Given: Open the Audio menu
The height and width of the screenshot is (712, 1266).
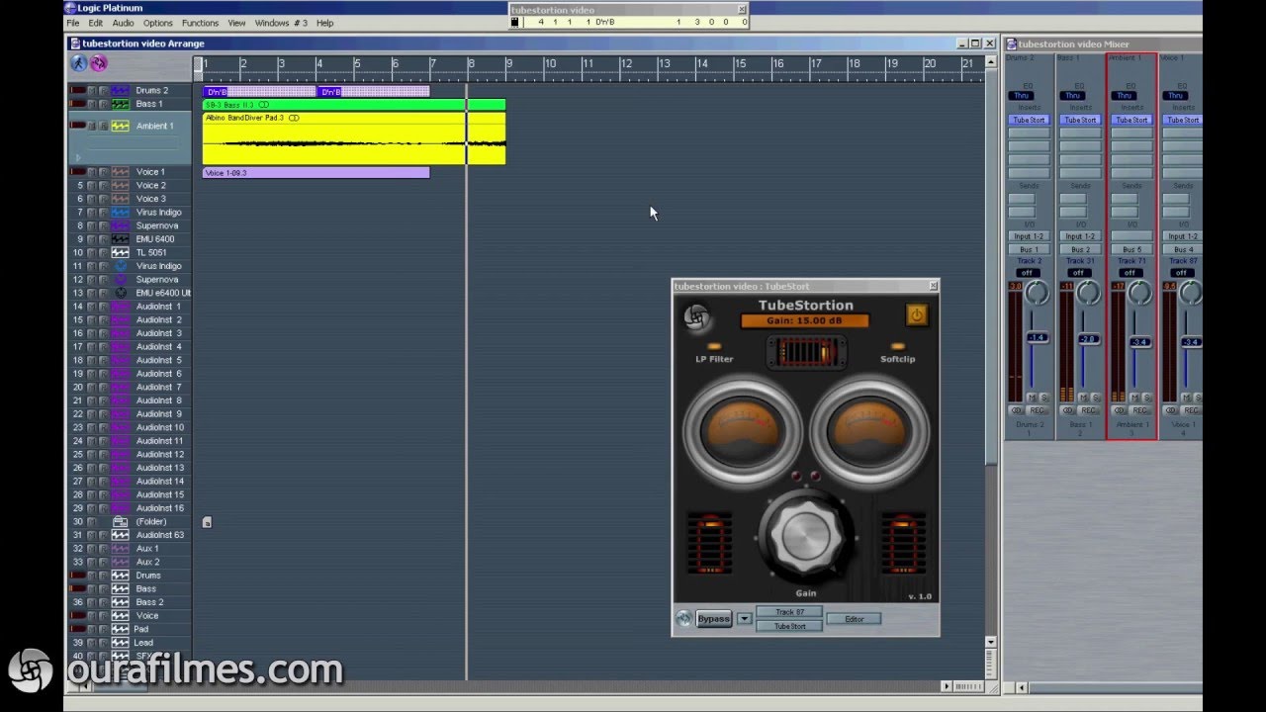Looking at the screenshot, I should click(x=123, y=23).
